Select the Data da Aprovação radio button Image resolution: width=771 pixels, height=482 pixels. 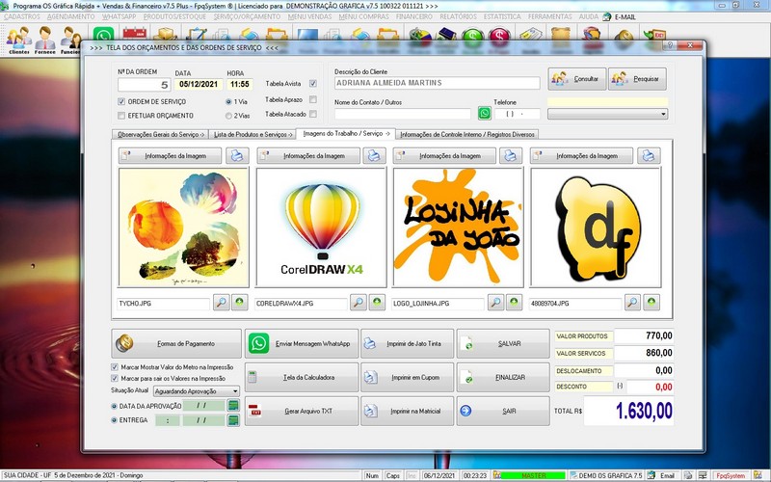tap(114, 406)
